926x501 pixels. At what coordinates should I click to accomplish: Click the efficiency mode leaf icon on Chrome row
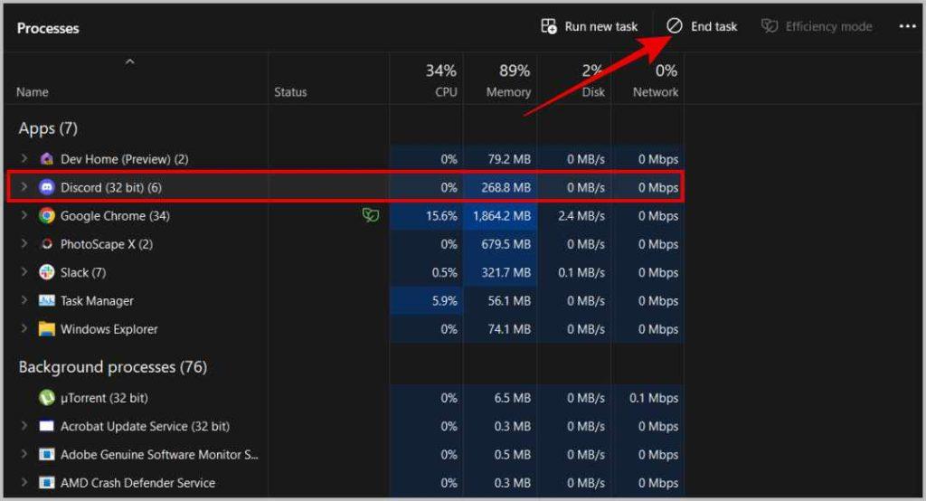pyautogui.click(x=370, y=215)
